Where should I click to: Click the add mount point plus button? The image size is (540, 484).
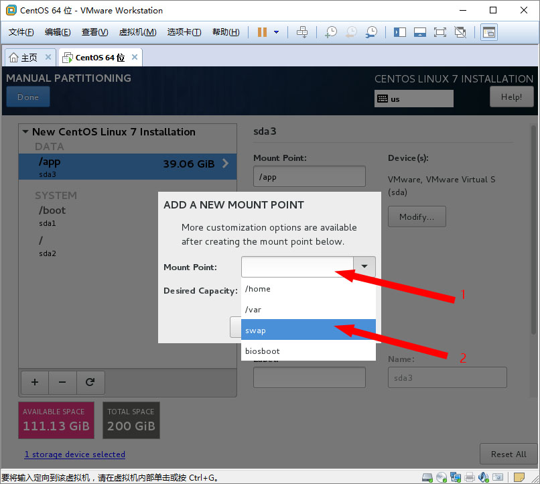coord(35,382)
